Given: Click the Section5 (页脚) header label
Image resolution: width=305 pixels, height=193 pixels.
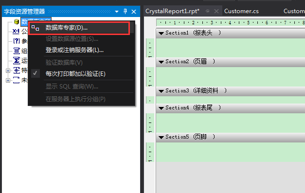Looking at the screenshot, I should tap(190, 137).
